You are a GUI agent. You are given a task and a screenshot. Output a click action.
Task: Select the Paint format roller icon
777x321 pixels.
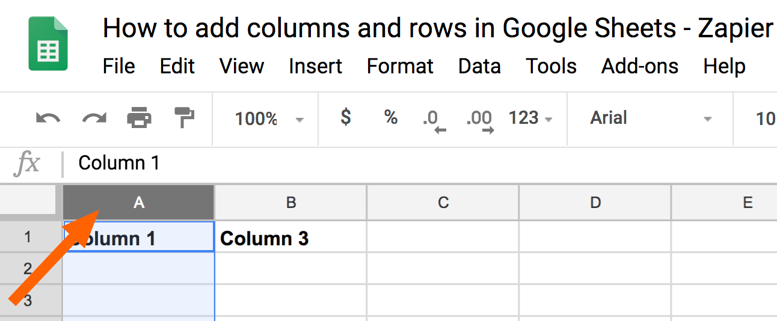[183, 118]
